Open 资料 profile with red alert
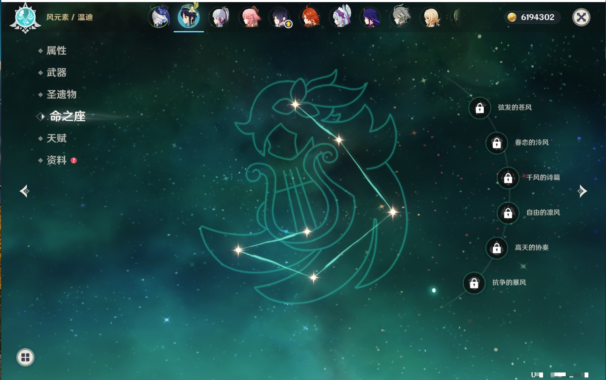606x380 pixels. pyautogui.click(x=56, y=160)
